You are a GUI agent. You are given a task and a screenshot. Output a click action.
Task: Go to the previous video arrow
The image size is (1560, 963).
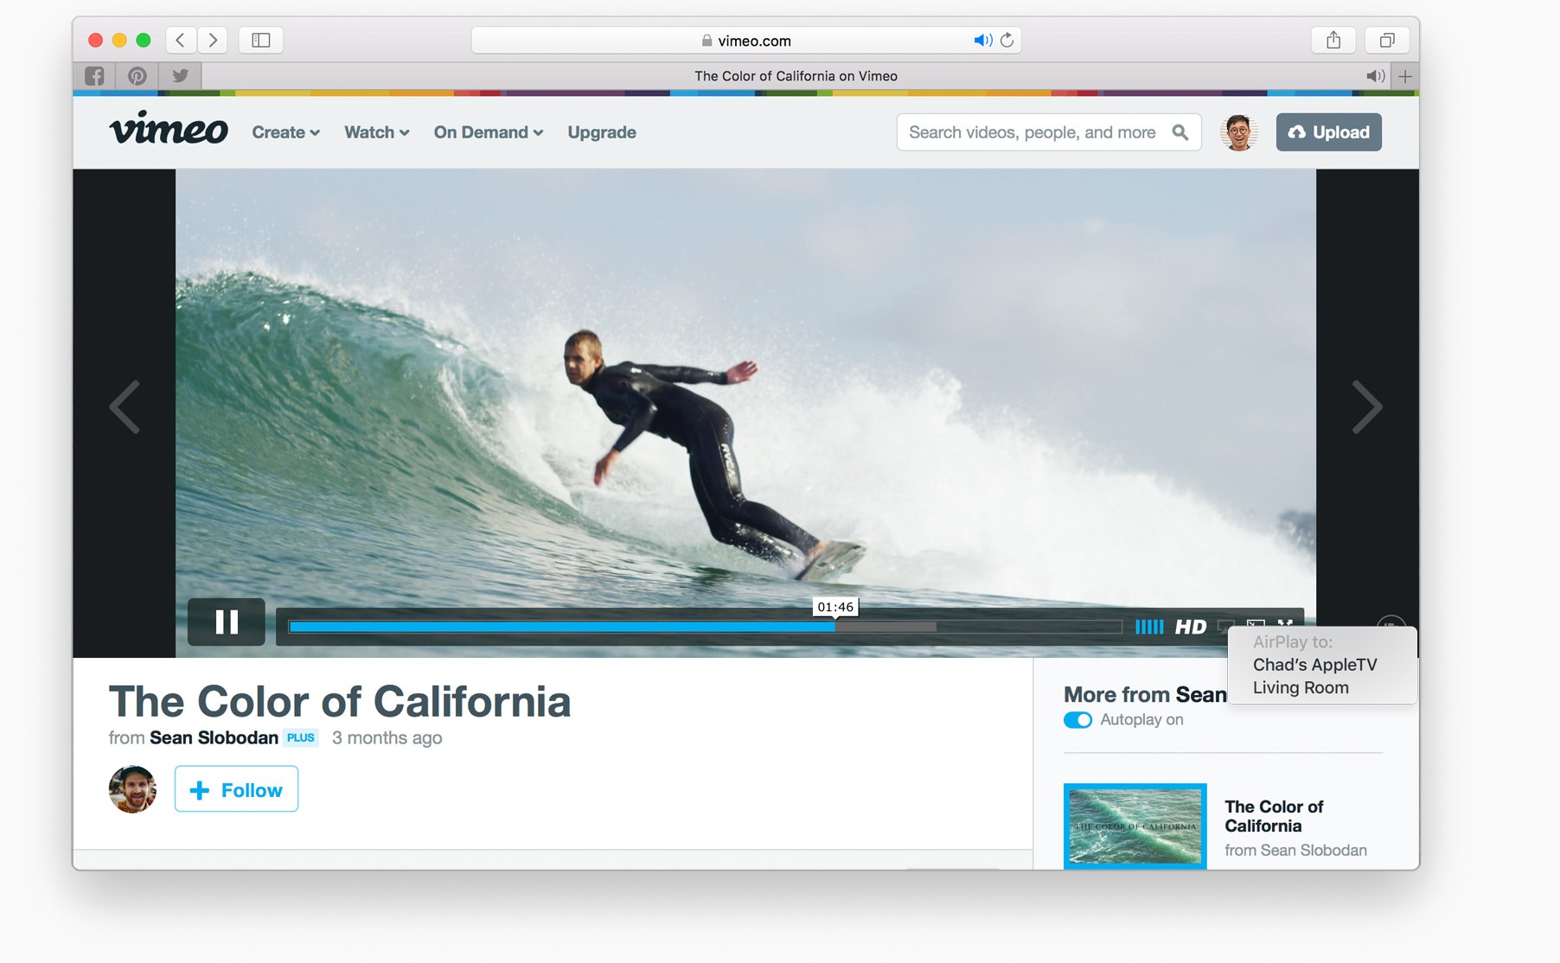pos(125,406)
